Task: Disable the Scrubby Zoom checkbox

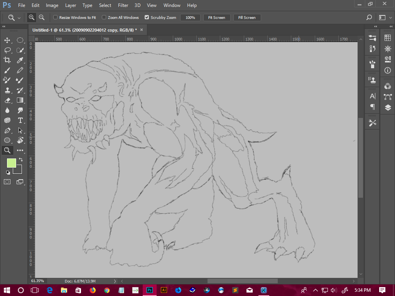Action: tap(147, 17)
